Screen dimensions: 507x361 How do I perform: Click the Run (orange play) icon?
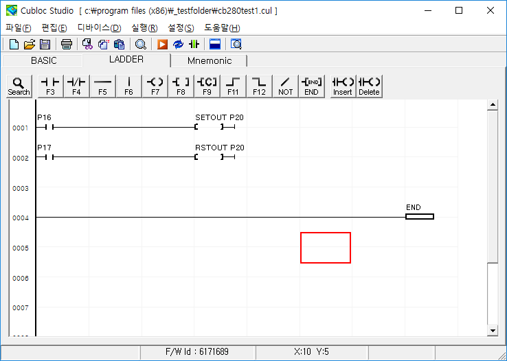(x=162, y=45)
